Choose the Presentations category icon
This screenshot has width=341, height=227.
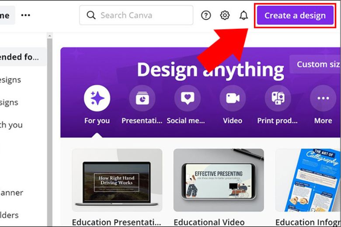tap(142, 98)
